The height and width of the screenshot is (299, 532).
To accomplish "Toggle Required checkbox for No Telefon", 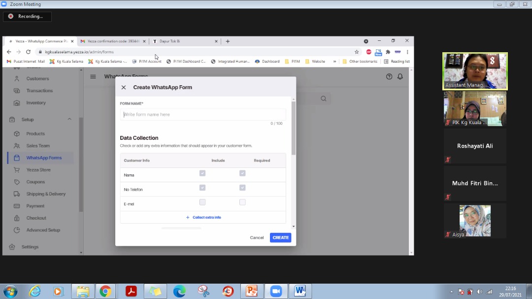I will [x=242, y=188].
